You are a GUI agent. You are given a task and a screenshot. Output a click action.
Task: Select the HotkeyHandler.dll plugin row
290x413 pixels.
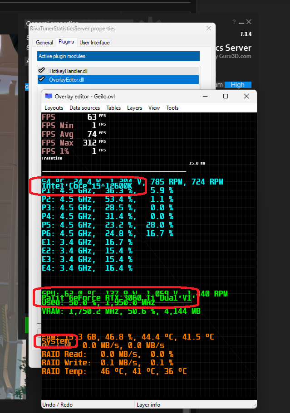pyautogui.click(x=118, y=71)
